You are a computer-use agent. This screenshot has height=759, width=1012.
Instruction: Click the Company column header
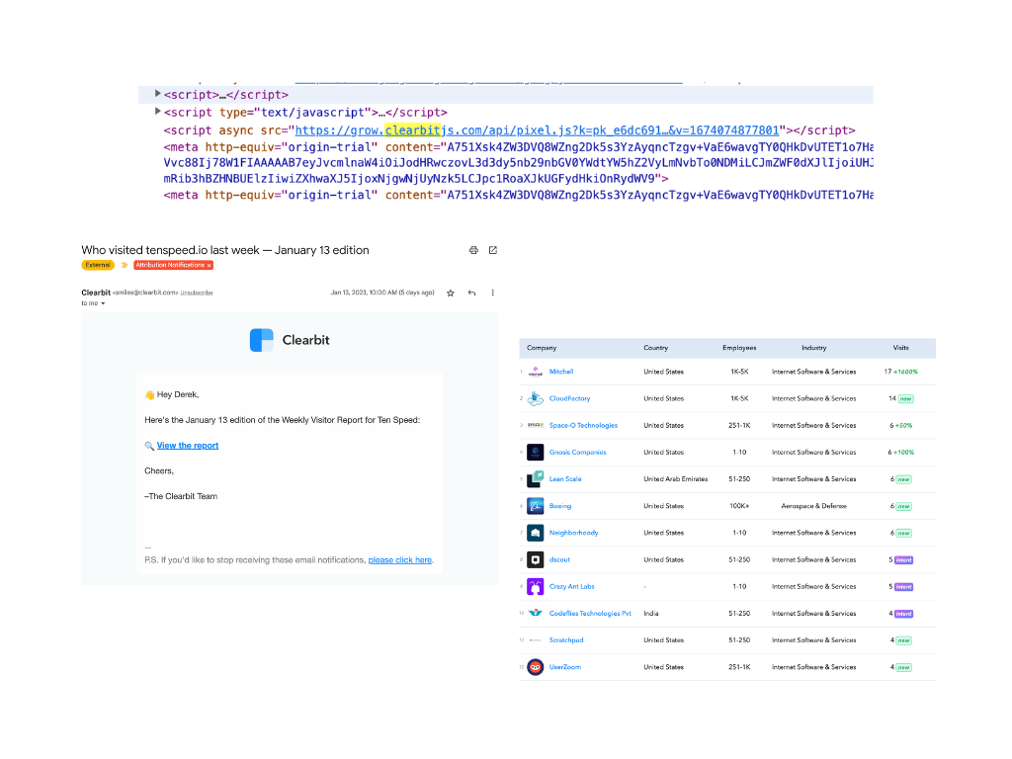coord(542,348)
